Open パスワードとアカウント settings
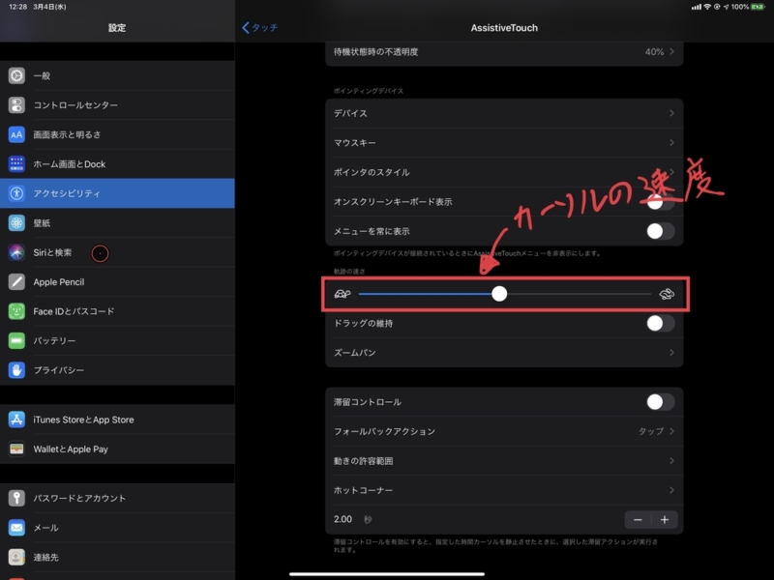The width and height of the screenshot is (774, 580). [x=117, y=498]
